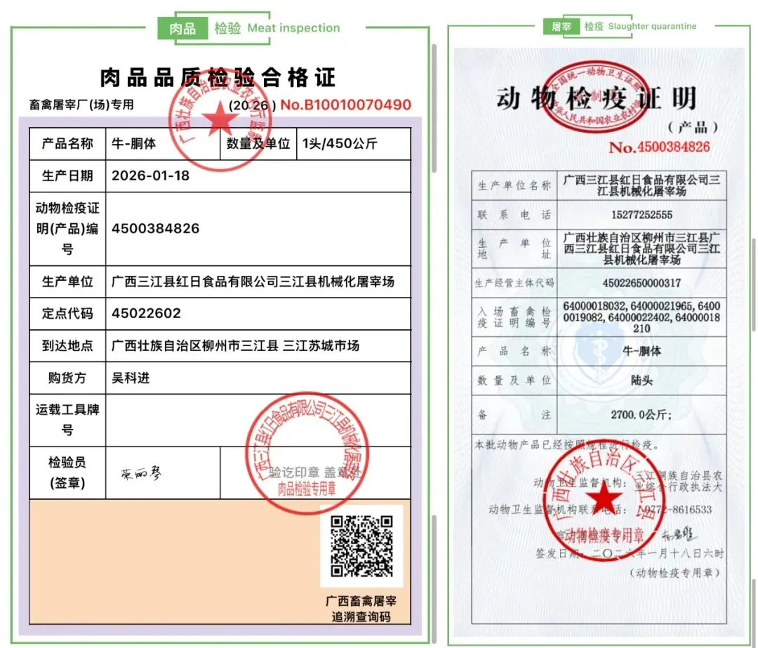
Task: Select the green 肉品 header tag
Action: coord(182,29)
